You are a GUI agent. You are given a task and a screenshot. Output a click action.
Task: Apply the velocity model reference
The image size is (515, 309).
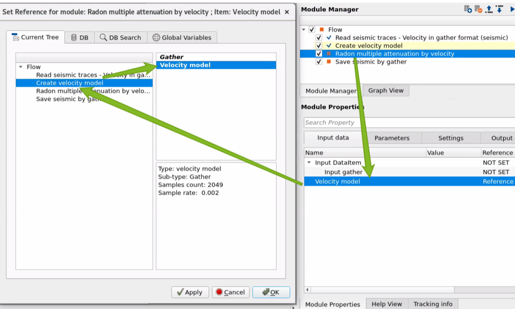pyautogui.click(x=190, y=292)
